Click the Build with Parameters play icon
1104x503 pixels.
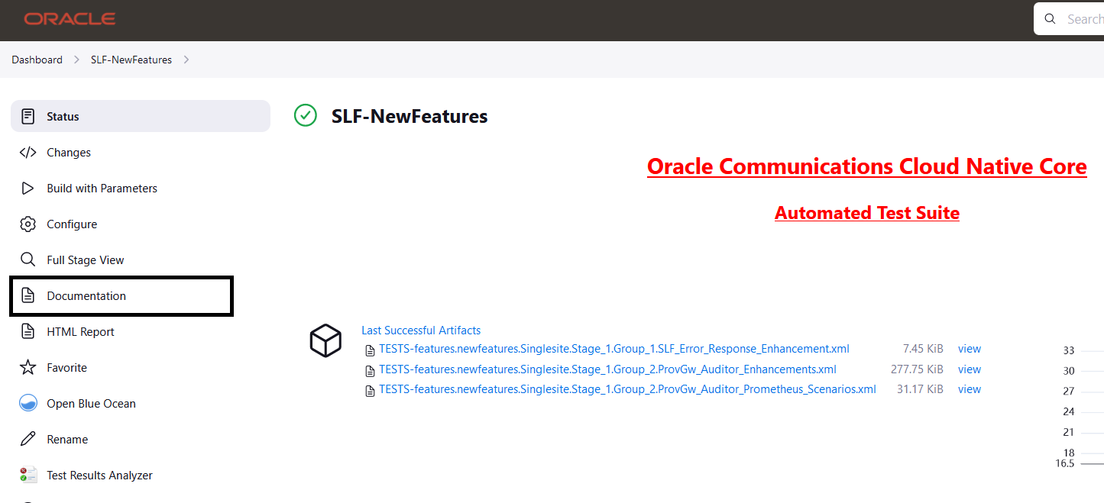point(28,188)
